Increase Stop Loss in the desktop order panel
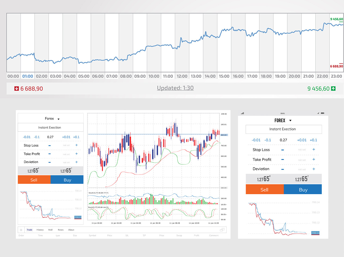This screenshot has height=257, width=344. [x=76, y=145]
